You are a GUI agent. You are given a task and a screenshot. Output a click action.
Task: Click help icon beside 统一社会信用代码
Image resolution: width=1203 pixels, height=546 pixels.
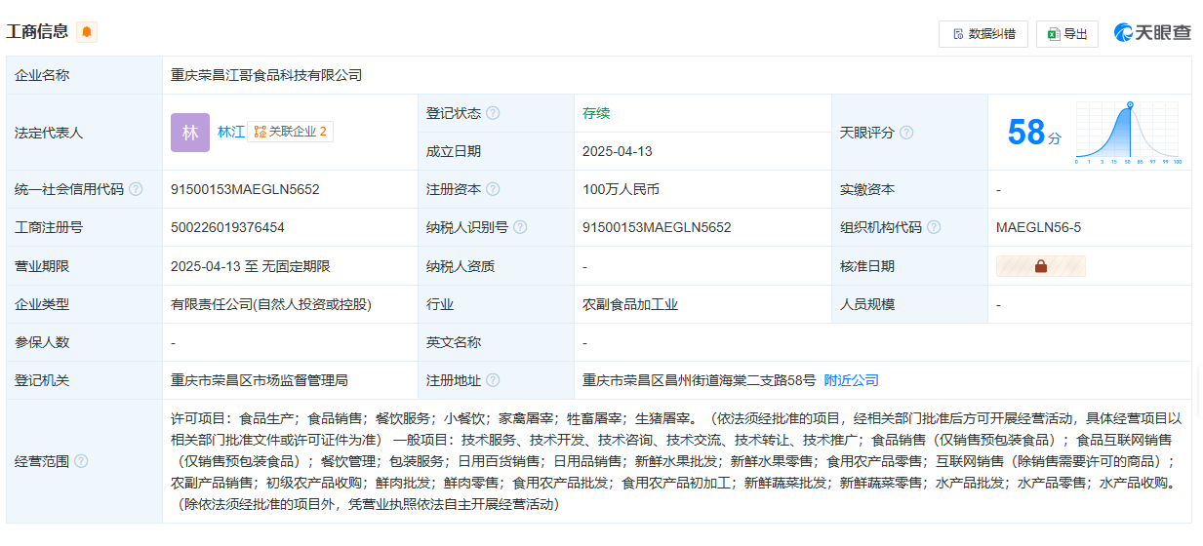point(136,189)
